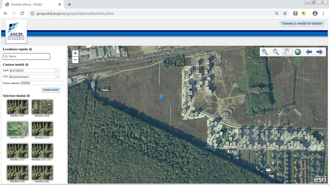Viewport: 329px width, 185px height.
Task: Open Termeni și condiții de utilizare
Action: tap(302, 23)
